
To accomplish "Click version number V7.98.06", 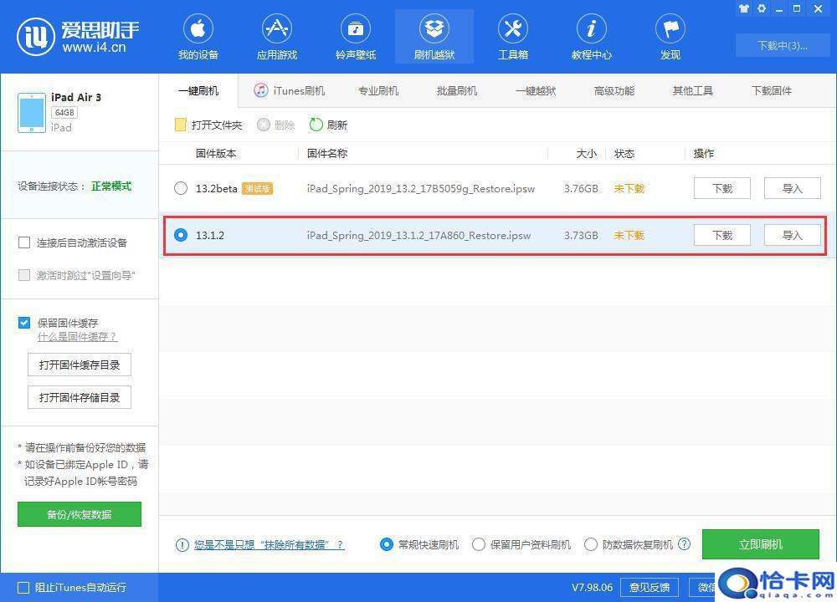I will coord(592,587).
